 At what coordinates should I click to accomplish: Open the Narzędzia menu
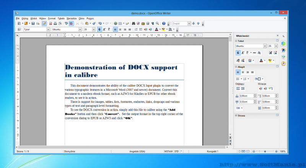pos(72,18)
